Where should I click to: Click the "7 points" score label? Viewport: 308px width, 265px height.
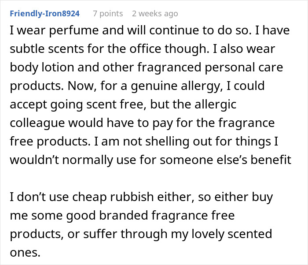click(x=108, y=13)
